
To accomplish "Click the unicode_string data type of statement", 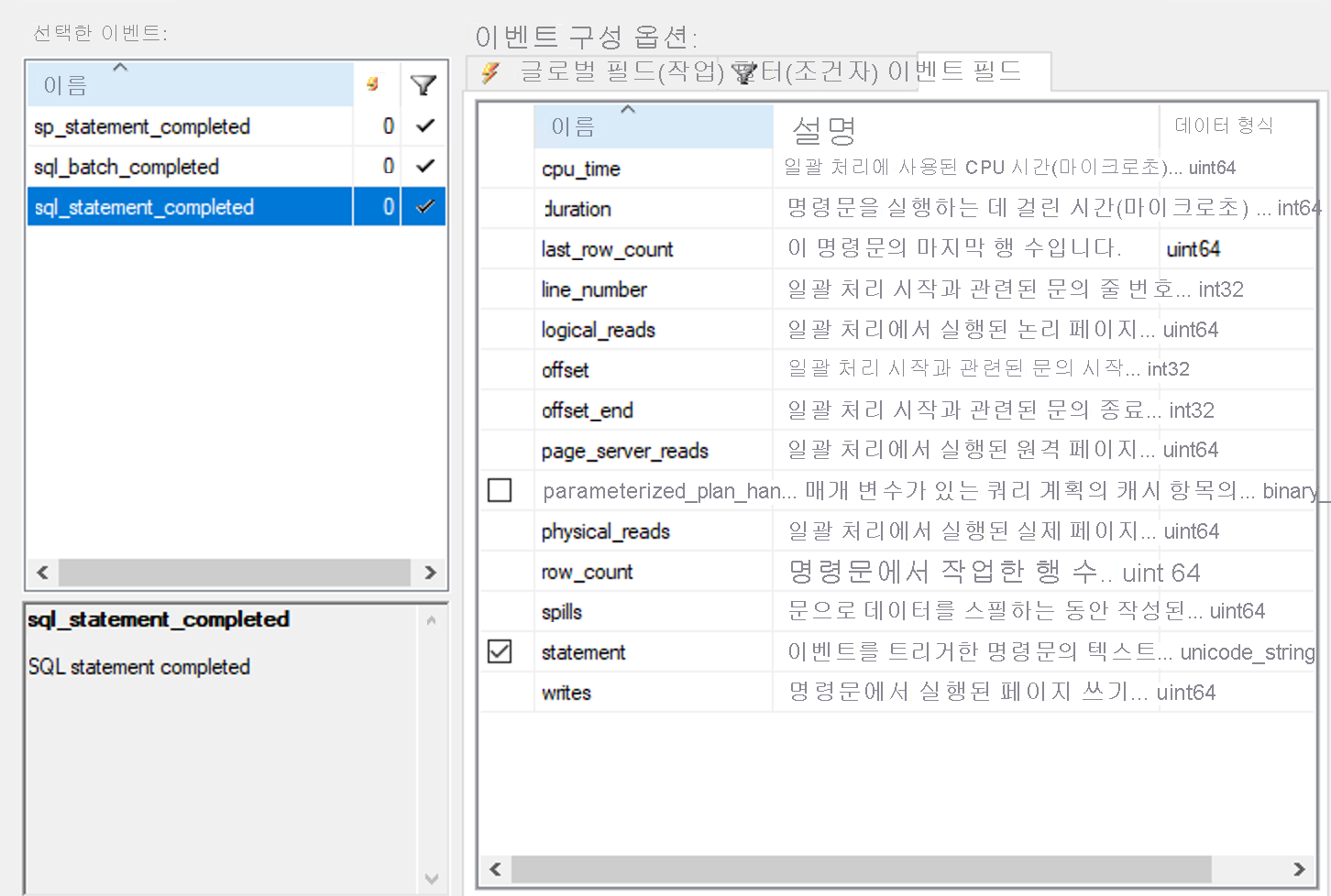I will point(1248,652).
